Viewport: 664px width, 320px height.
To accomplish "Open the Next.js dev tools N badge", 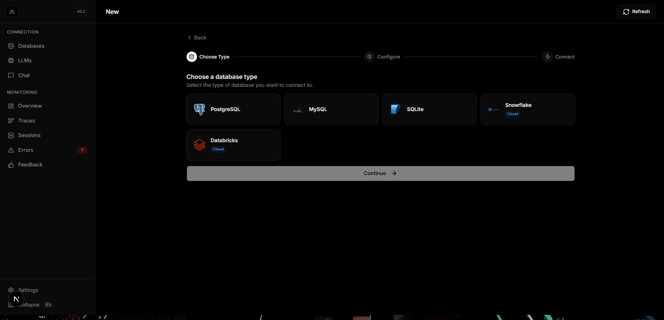I will (16, 299).
